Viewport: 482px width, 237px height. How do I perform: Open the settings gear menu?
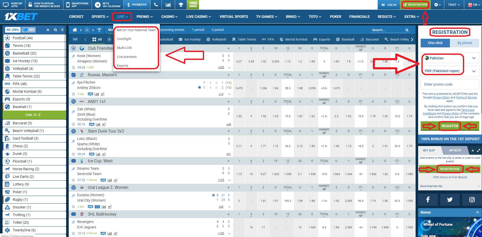pyautogui.click(x=437, y=5)
